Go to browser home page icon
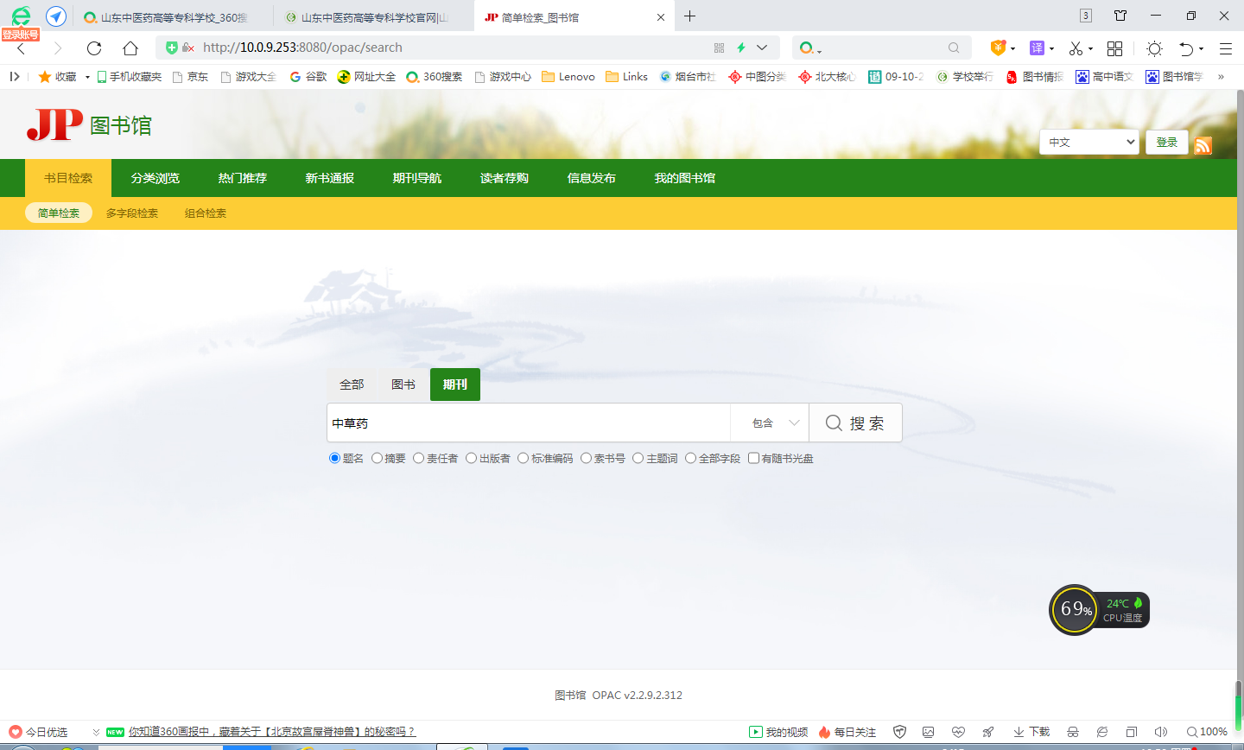The image size is (1244, 750). 130,48
